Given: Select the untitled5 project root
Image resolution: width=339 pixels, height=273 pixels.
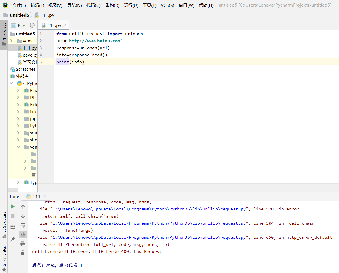Looking at the screenshot, I should [23, 34].
